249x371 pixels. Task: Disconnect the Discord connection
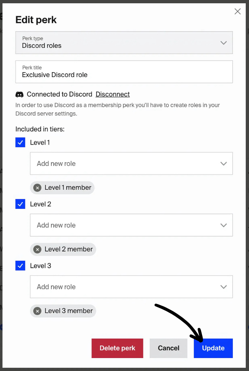[113, 94]
